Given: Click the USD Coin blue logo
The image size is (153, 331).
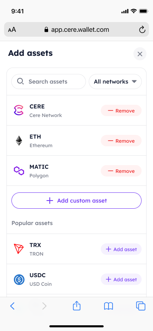Looking at the screenshot, I should (19, 279).
